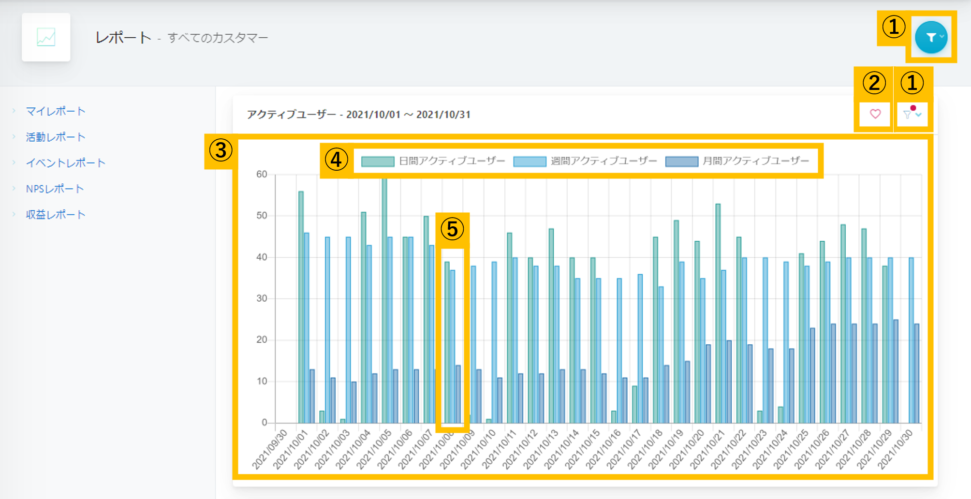Expand the 収益レポート chevron
971x499 pixels.
tap(14, 214)
